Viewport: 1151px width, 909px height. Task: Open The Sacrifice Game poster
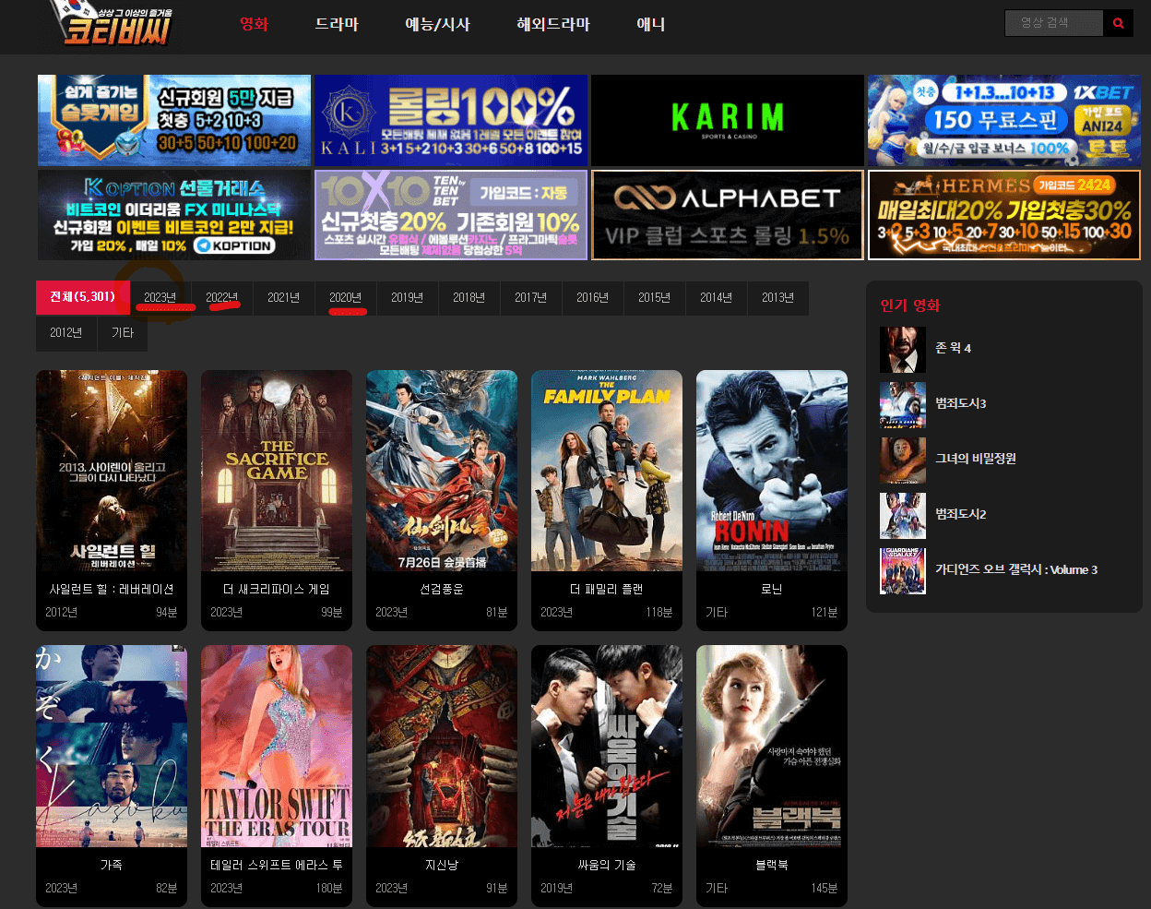tap(277, 471)
